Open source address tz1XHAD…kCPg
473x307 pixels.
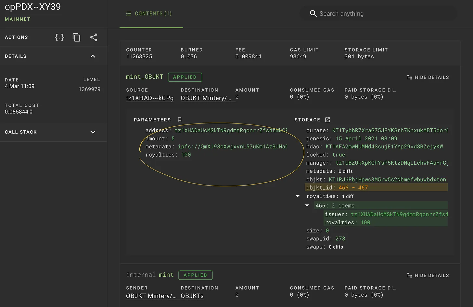[150, 98]
